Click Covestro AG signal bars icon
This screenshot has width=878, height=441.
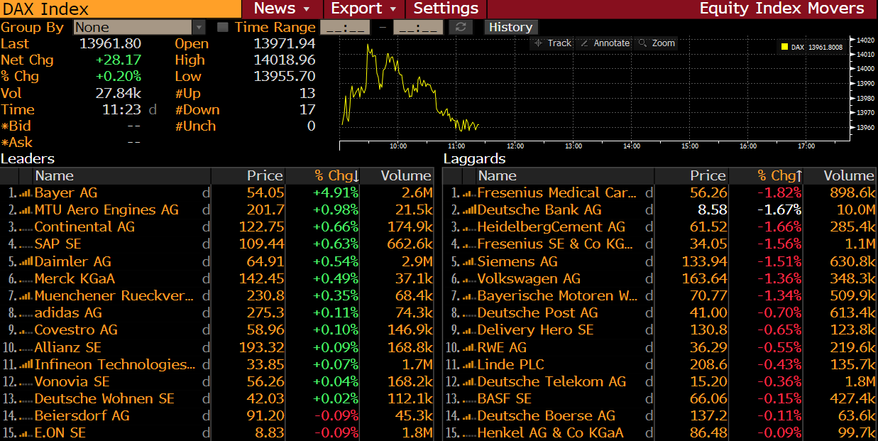point(26,330)
